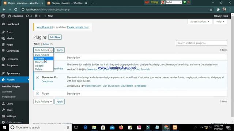The image size is (234, 131).
Task: Open the English language dropdown
Action: [x=174, y=2]
